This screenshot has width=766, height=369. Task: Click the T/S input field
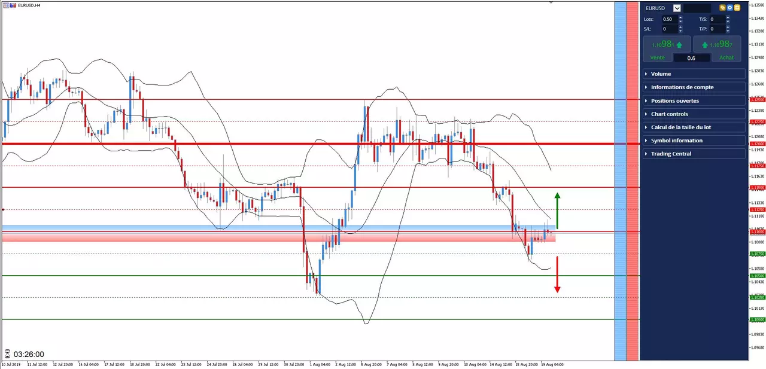718,19
